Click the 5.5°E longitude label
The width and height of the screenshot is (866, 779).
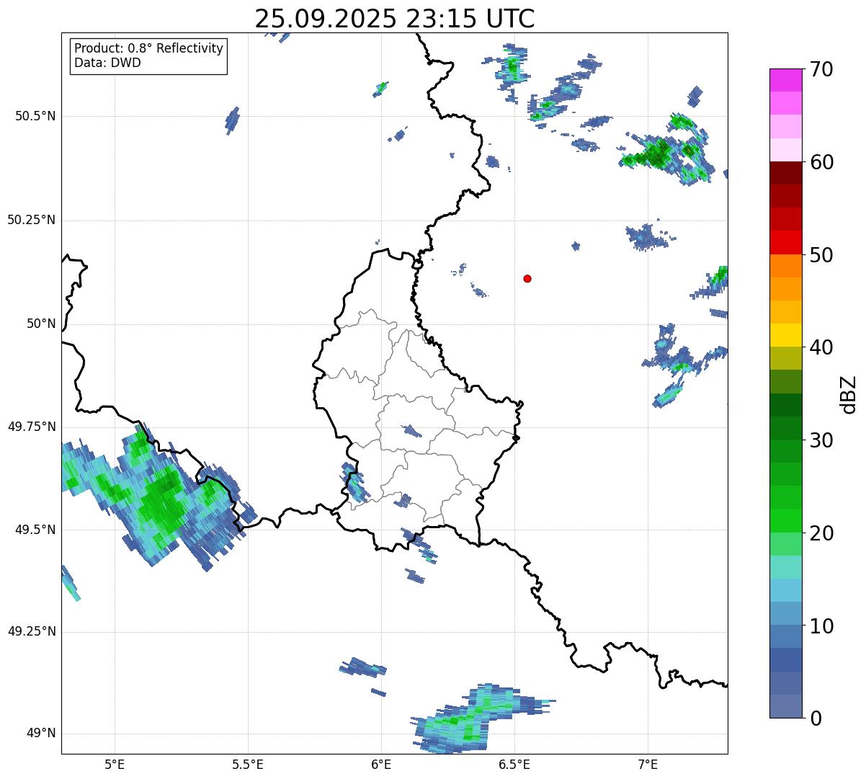pyautogui.click(x=248, y=764)
